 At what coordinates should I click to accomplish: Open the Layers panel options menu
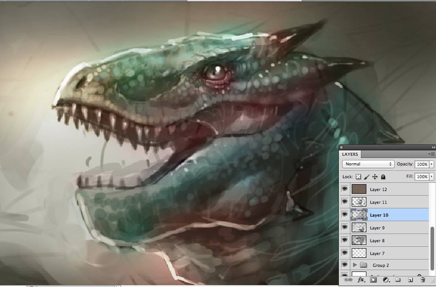tap(431, 154)
